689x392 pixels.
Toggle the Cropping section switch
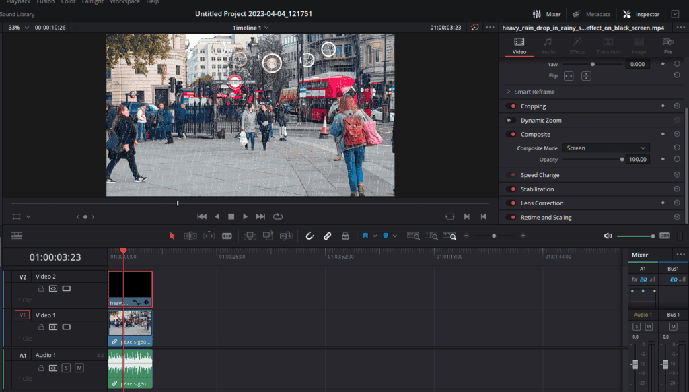511,106
